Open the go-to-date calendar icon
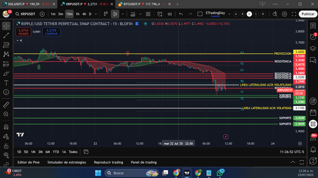 (x=86, y=152)
